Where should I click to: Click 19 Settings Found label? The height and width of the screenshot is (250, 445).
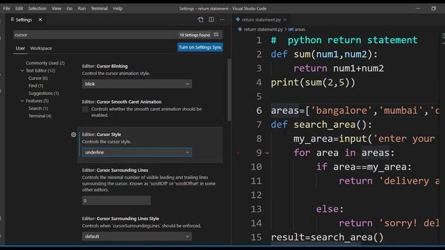pyautogui.click(x=195, y=35)
